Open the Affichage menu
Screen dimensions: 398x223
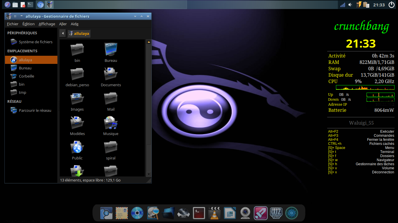pos(47,24)
